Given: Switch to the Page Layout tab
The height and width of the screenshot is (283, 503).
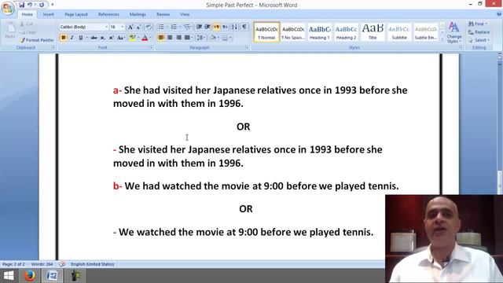Looking at the screenshot, I should coord(76,14).
